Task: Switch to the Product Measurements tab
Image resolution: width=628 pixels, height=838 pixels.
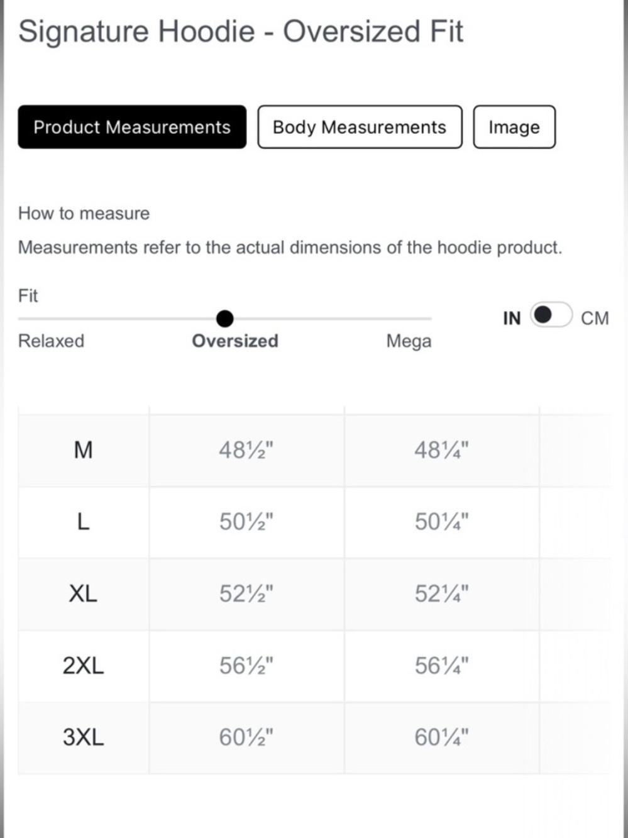Action: click(x=132, y=127)
